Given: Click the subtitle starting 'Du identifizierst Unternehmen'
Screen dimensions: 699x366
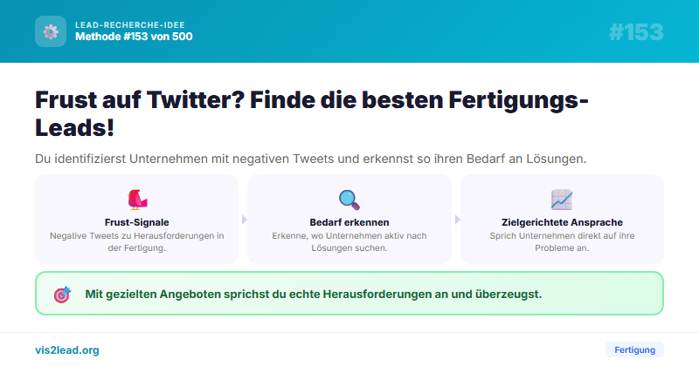Looking at the screenshot, I should (x=311, y=159).
